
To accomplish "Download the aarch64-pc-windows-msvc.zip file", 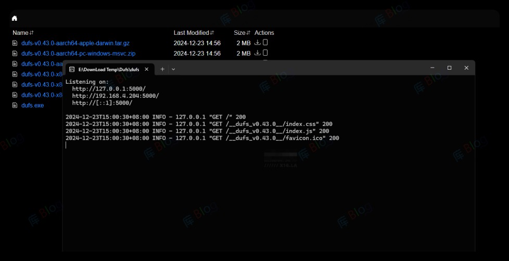I will 258,53.
